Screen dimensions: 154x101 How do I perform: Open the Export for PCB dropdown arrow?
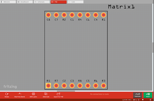[61, 95]
